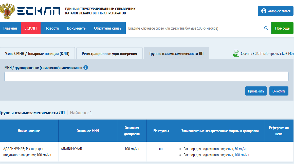Click the user avatar icon in Авторизоваться
Viewport: 294px width, 164px height.
coord(264,11)
